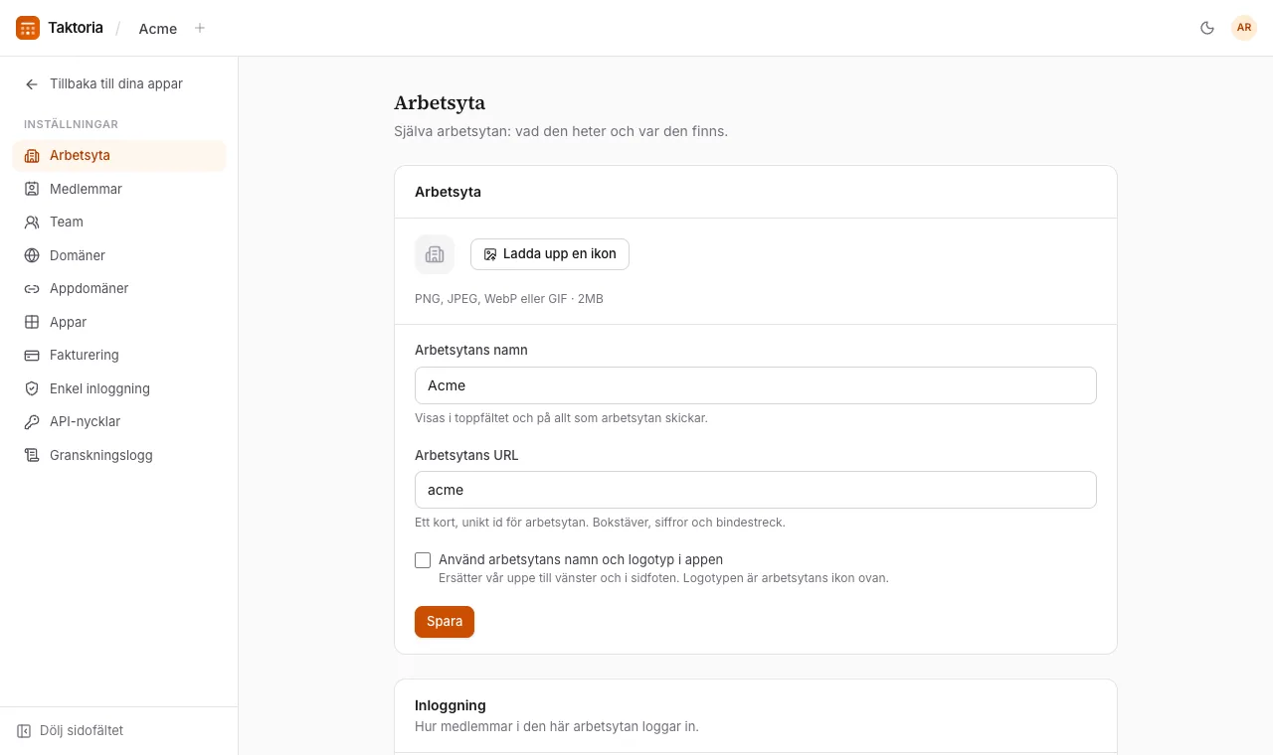Click the Enkel inloggning shield icon
1273x755 pixels.
point(32,388)
